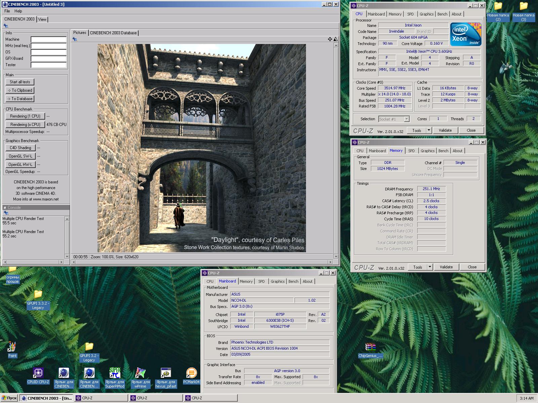Click the Tester input field

tap(49, 65)
